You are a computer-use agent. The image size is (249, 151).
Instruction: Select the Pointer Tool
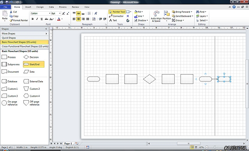pos(117,12)
